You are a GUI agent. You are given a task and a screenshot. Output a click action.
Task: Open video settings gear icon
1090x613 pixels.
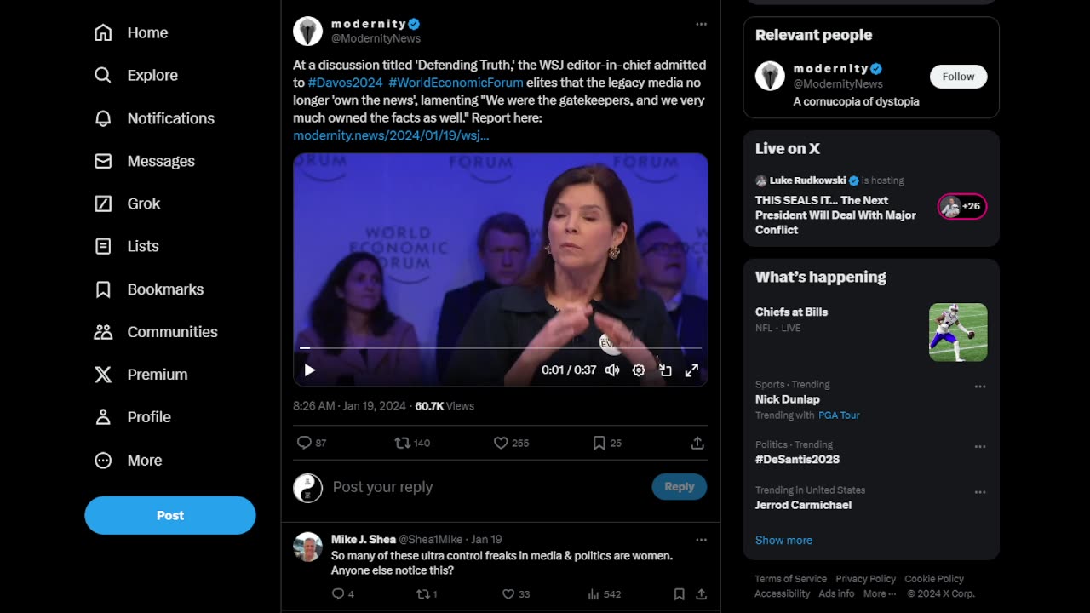pyautogui.click(x=639, y=370)
